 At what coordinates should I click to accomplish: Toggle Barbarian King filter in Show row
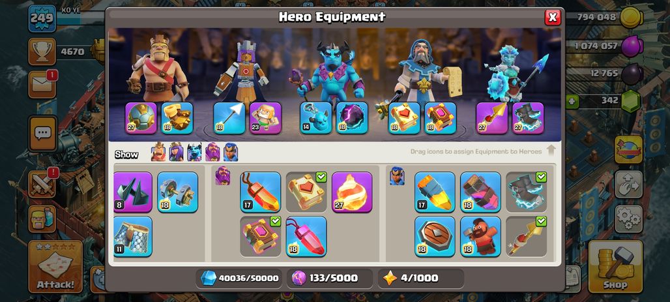pyautogui.click(x=158, y=152)
